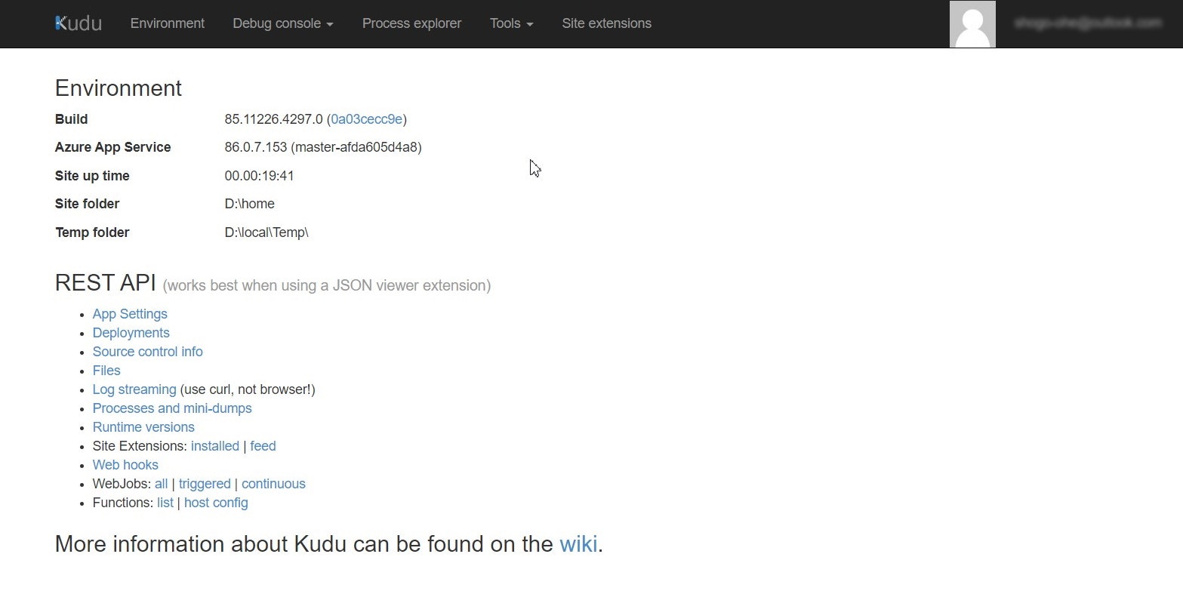Open Process explorer

pyautogui.click(x=411, y=23)
